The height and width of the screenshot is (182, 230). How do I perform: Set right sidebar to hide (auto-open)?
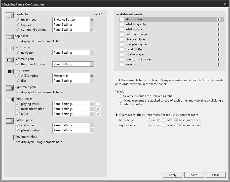[176, 125]
